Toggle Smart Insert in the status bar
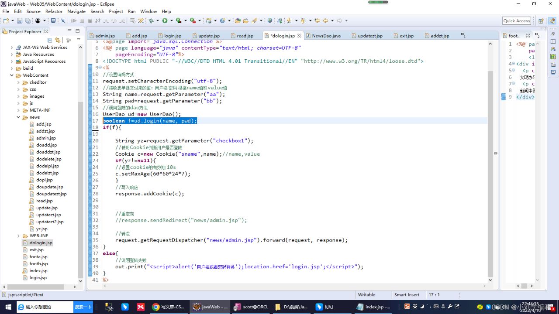Viewport: 559px width, 314px height. point(407,294)
